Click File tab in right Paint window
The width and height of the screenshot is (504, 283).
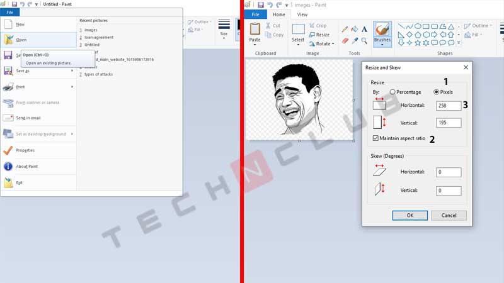click(256, 14)
